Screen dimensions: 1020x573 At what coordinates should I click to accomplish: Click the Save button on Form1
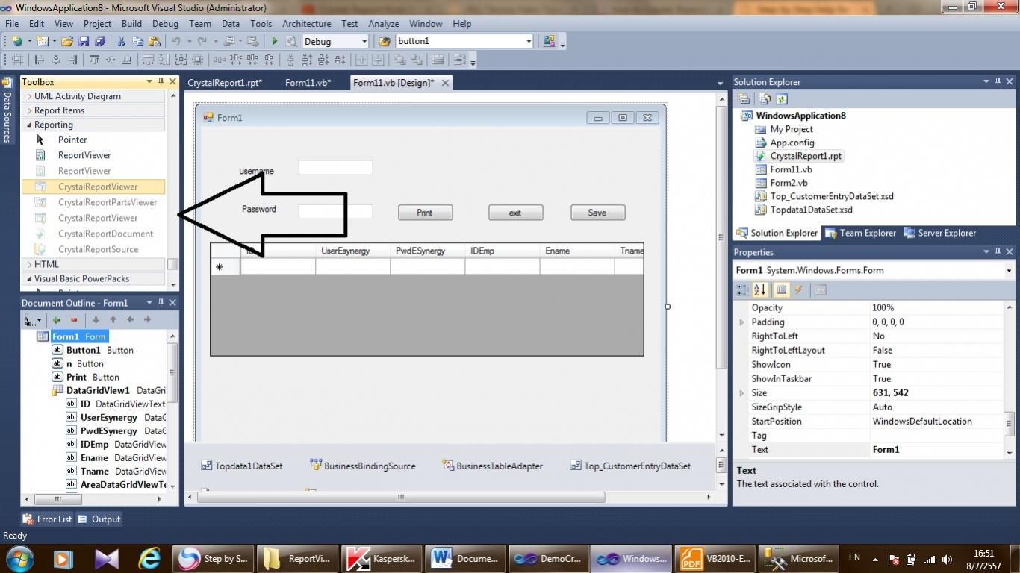(x=597, y=213)
